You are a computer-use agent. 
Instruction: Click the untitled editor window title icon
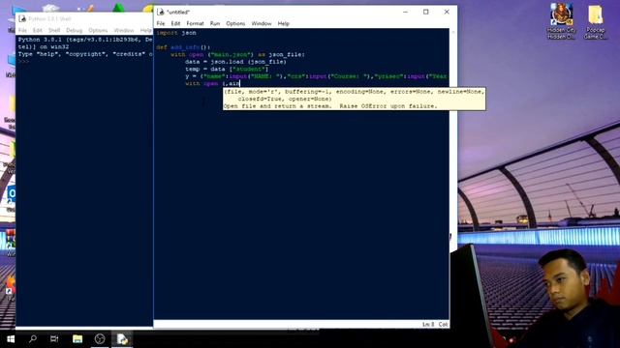(161, 12)
